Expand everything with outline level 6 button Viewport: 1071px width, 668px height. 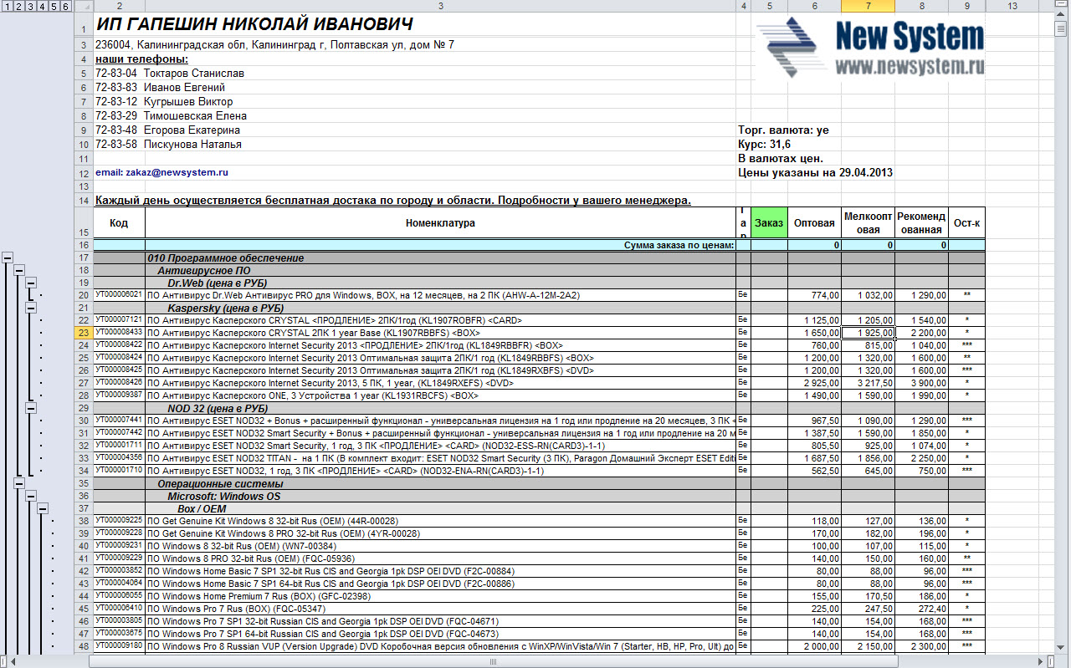[x=66, y=7]
